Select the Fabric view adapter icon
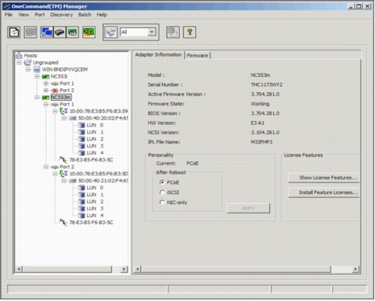This screenshot has width=375, height=301. click(60, 33)
